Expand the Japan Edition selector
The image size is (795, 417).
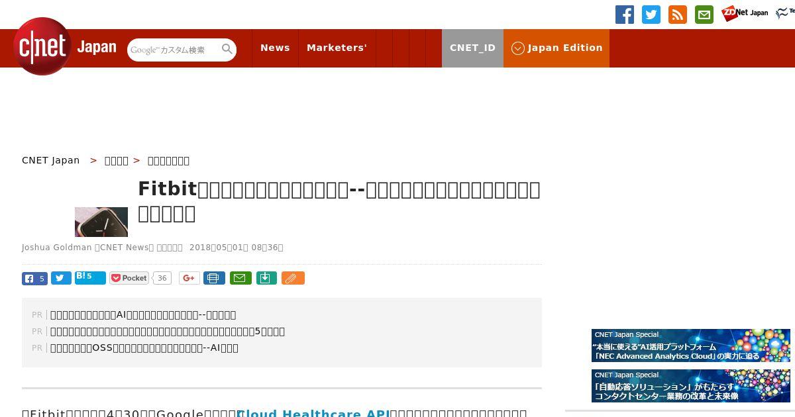click(556, 48)
